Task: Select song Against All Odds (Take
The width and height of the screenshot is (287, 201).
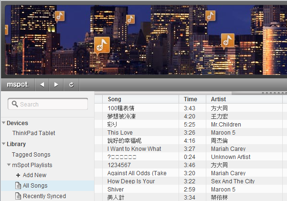Action: [137, 173]
